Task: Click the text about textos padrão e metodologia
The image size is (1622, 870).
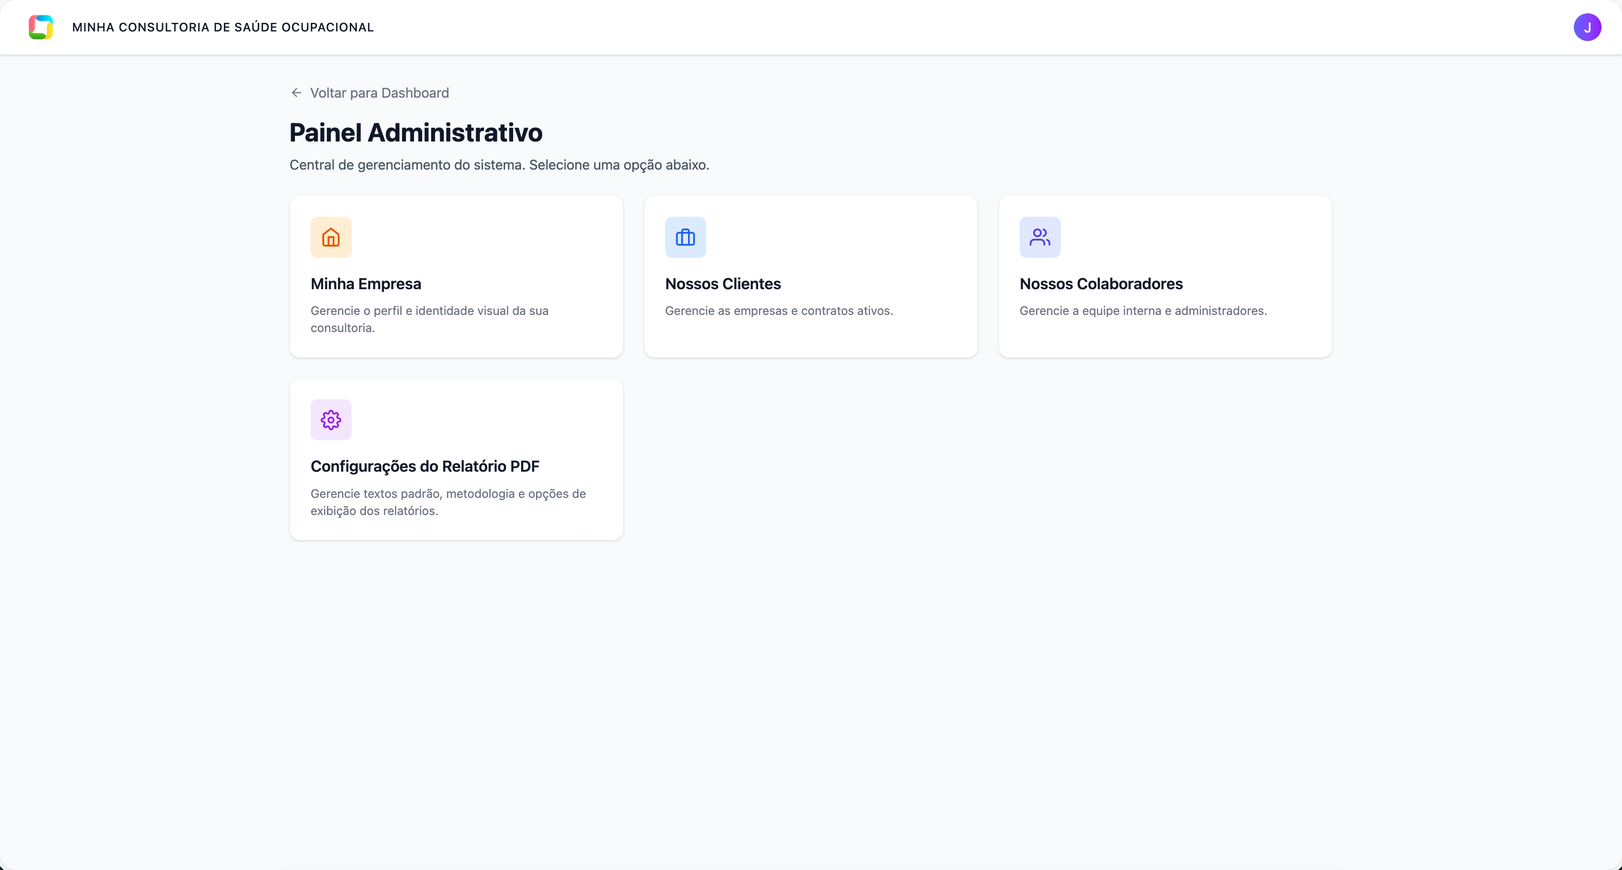Action: [x=448, y=502]
